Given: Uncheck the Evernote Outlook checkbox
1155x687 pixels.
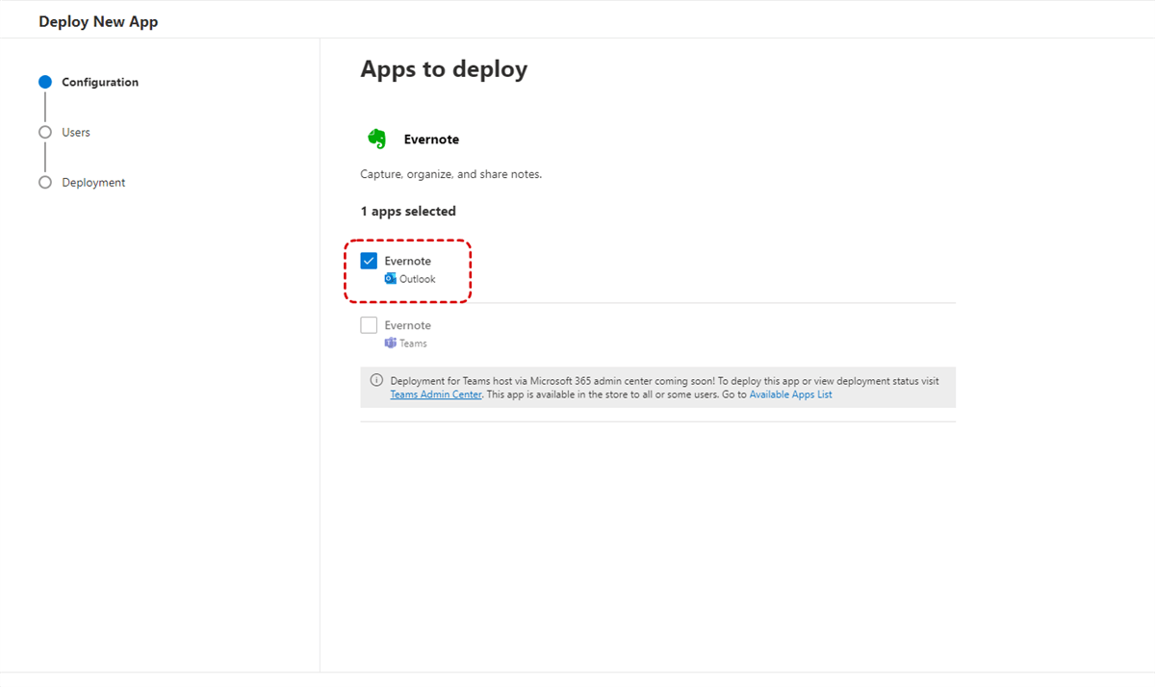Looking at the screenshot, I should coord(369,261).
